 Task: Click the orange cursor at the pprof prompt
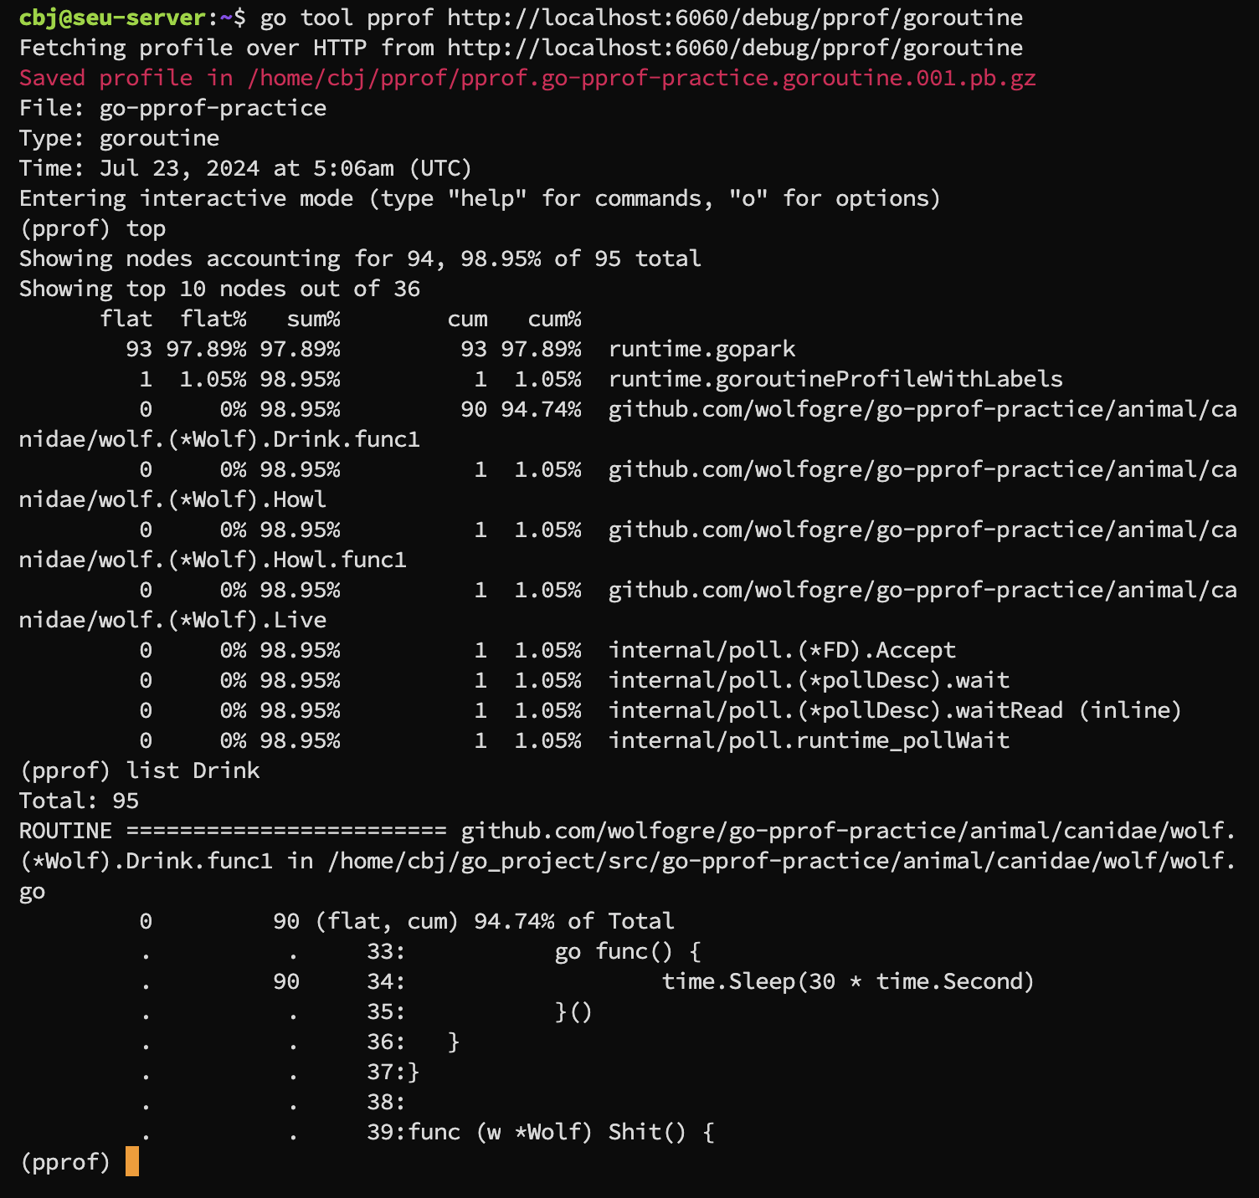pyautogui.click(x=132, y=1161)
